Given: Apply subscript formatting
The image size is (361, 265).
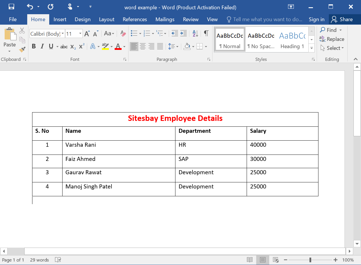Looking at the screenshot, I should (73, 46).
